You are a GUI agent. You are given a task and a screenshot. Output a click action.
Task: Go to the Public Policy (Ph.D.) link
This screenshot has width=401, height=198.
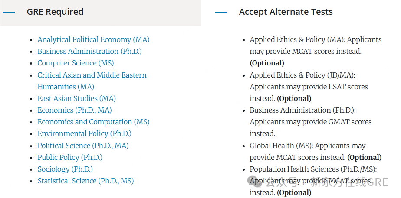(x=70, y=158)
